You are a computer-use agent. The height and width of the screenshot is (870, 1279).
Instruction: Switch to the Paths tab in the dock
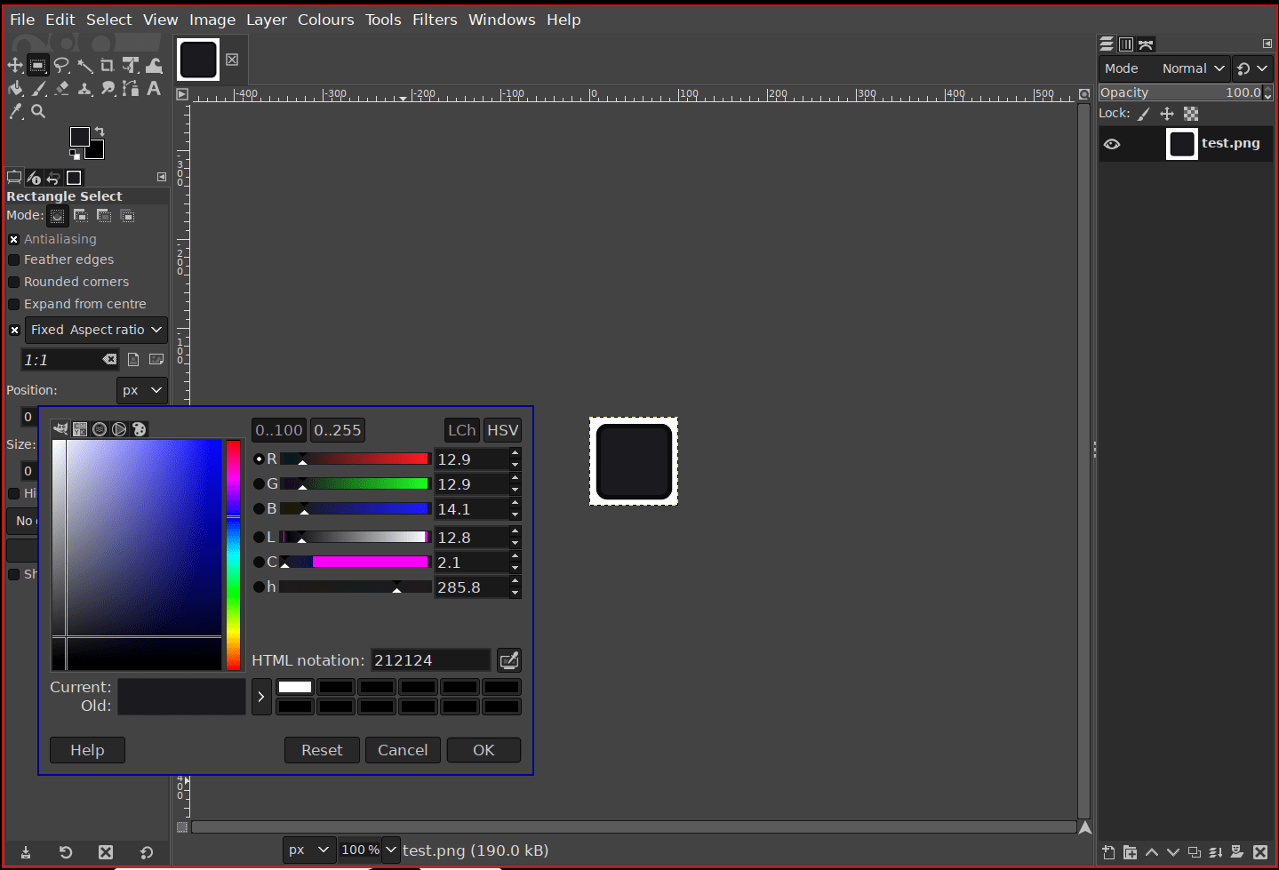[x=1146, y=44]
